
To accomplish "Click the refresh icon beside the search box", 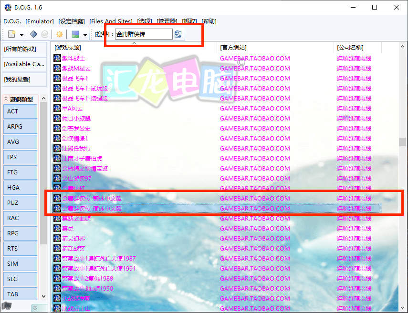I will [x=178, y=34].
